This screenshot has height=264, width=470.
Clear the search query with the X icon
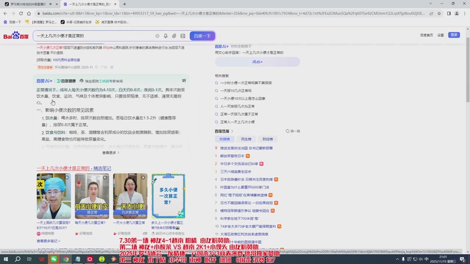[157, 36]
